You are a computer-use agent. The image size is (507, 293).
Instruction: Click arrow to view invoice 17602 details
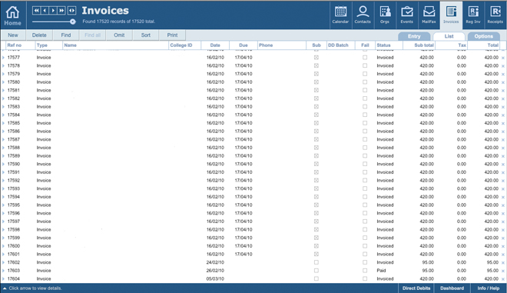tap(3, 262)
